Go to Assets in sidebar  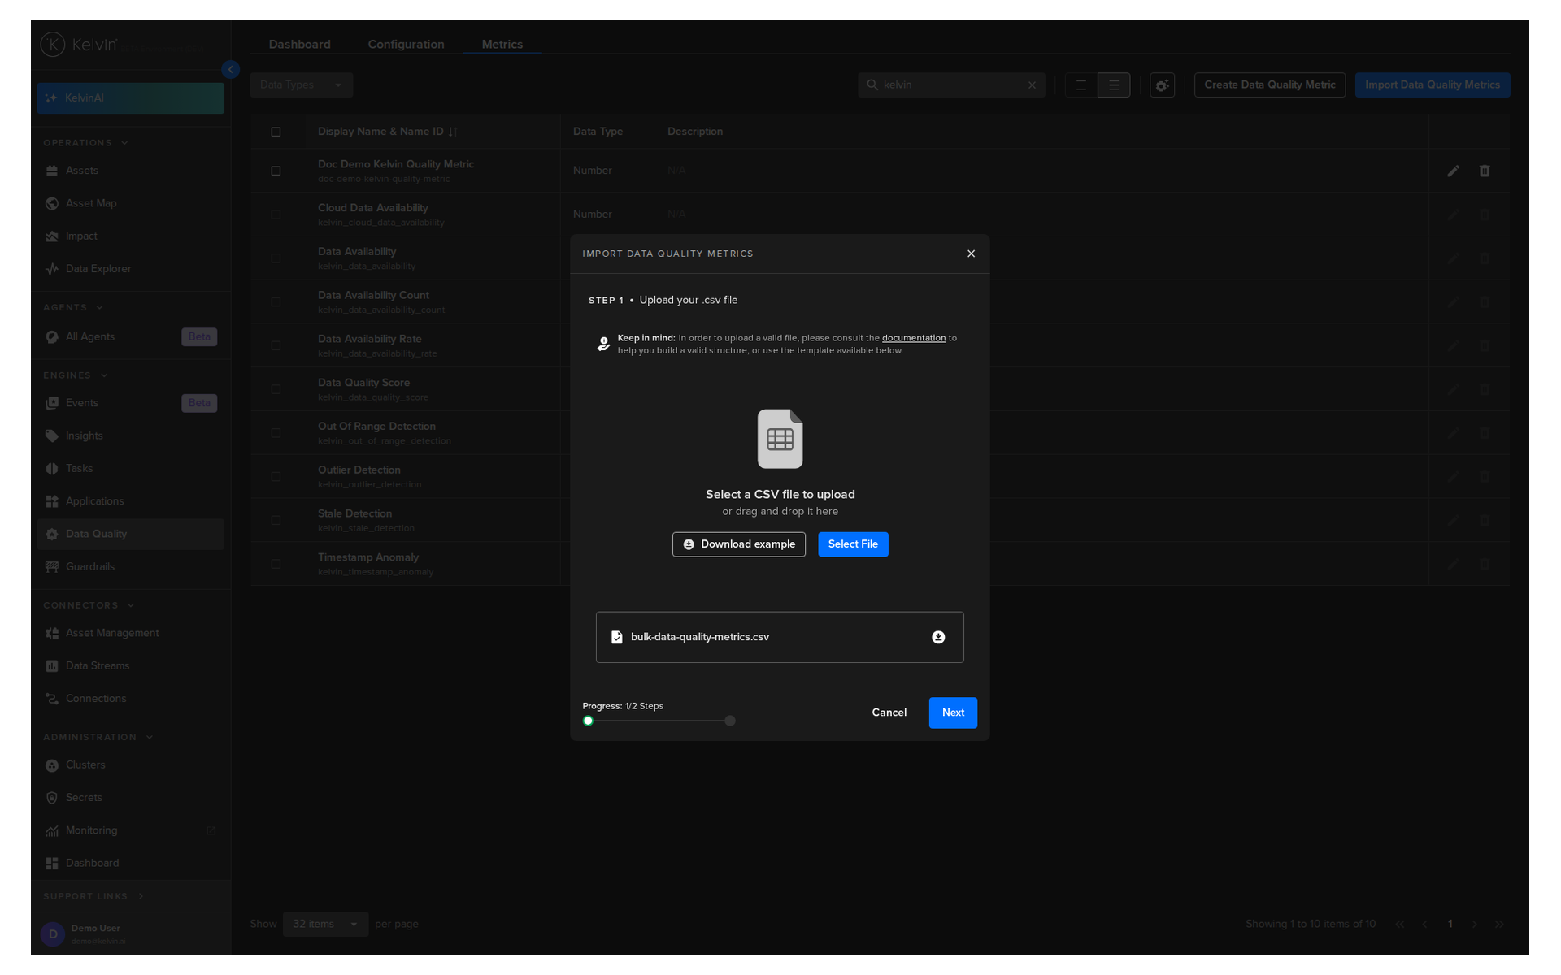130,171
